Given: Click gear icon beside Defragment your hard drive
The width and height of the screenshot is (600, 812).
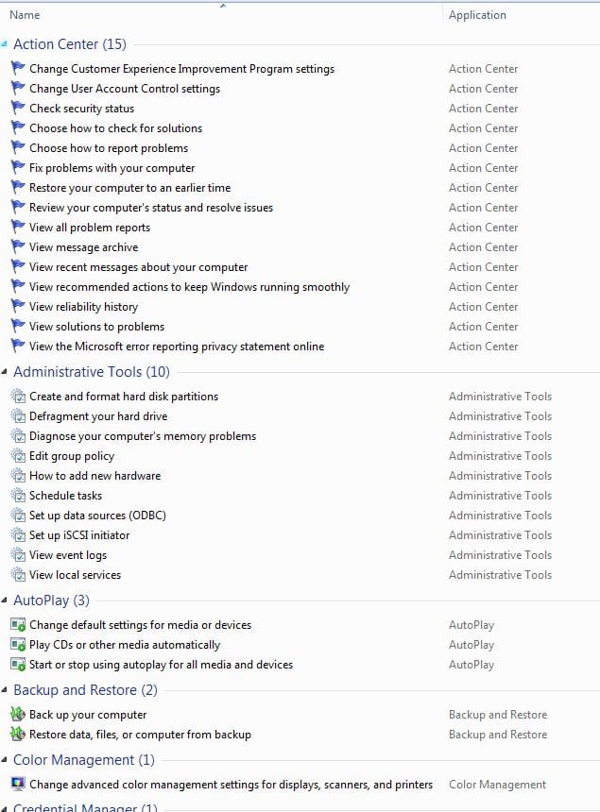Looking at the screenshot, I should [x=18, y=416].
